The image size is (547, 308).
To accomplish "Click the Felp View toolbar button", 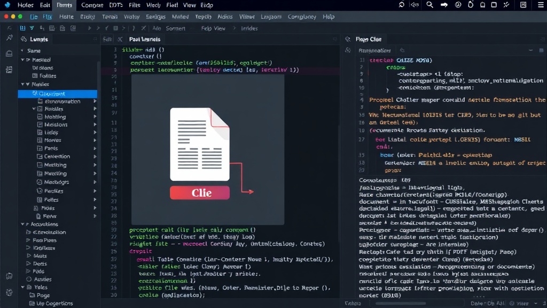I will (x=213, y=28).
